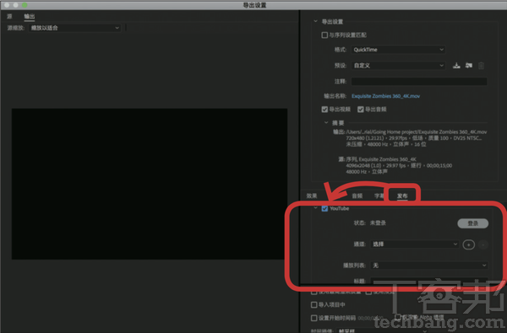Screen dimensions: 507x333
Task: Uncheck the 导出音频 checkbox
Action: 361,110
